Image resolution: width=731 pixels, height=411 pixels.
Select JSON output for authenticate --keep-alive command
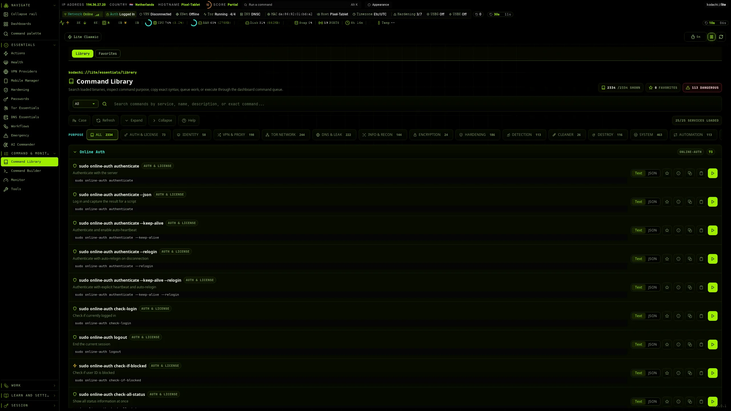[x=652, y=230]
